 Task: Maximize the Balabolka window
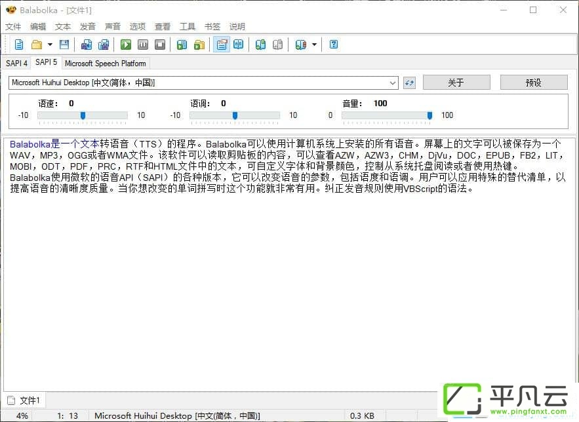533,10
